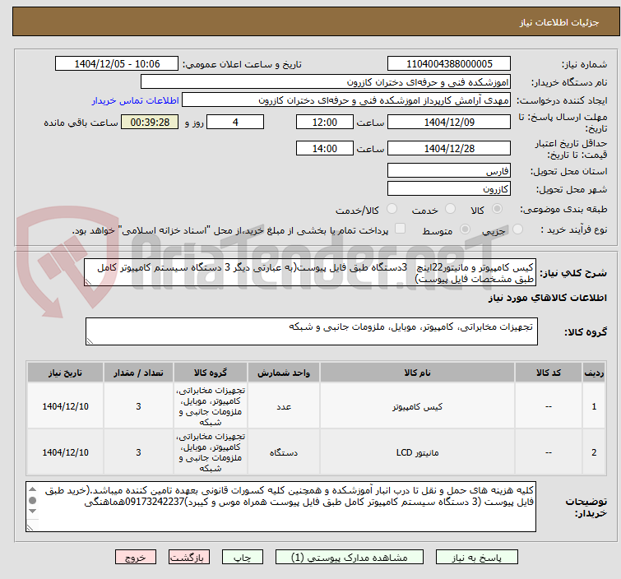Click 'نام کالا' column header

(x=417, y=373)
